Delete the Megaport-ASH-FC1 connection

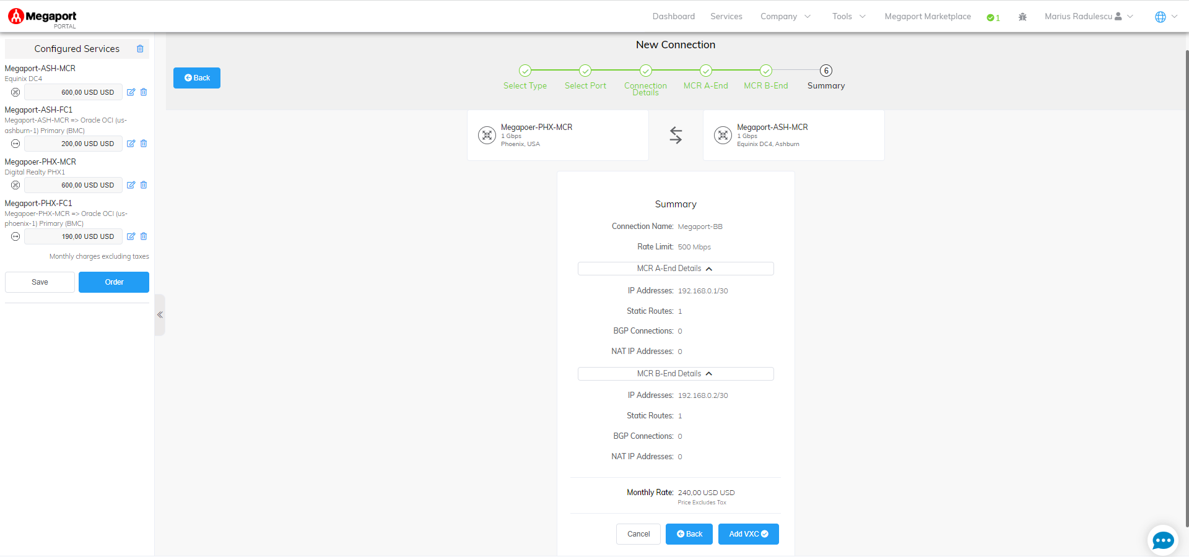click(144, 144)
